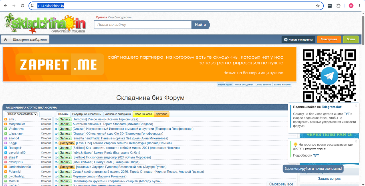Go back with the browser back arrow
Screen dimensions: 365x186
pyautogui.click(x=5, y=6)
